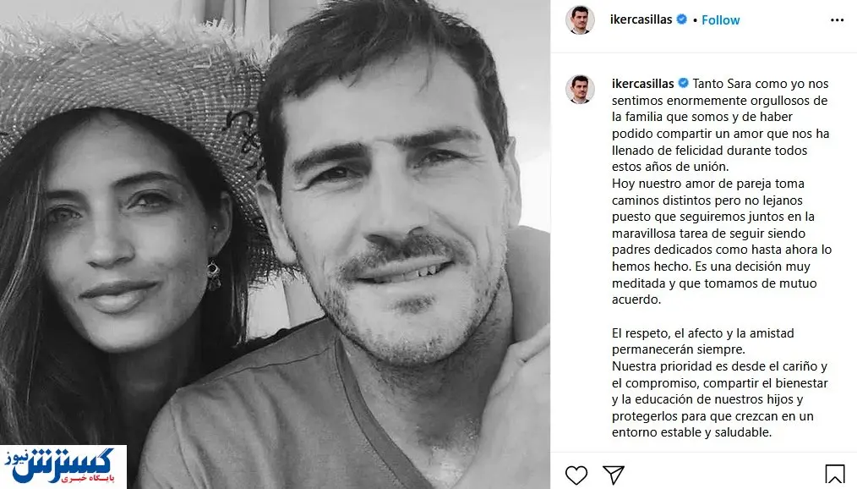Save the post with the bookmark icon
This screenshot has height=489, width=857.
pos(834,475)
